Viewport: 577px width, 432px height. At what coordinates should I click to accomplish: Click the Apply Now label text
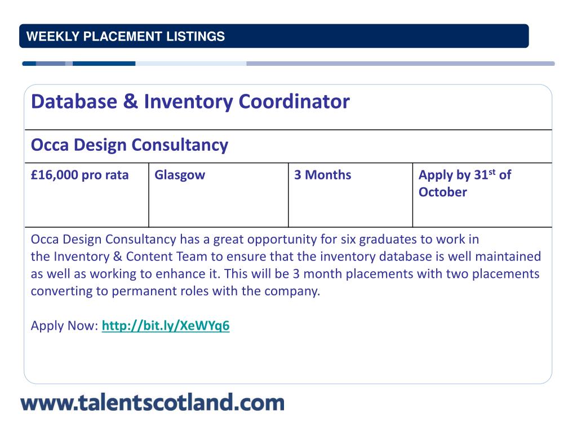64,326
